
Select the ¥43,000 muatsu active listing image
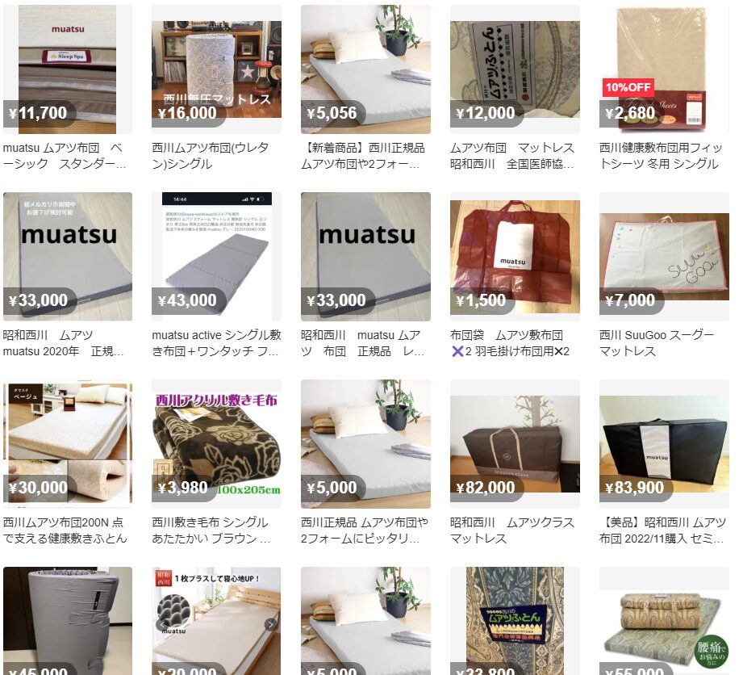[x=216, y=257]
